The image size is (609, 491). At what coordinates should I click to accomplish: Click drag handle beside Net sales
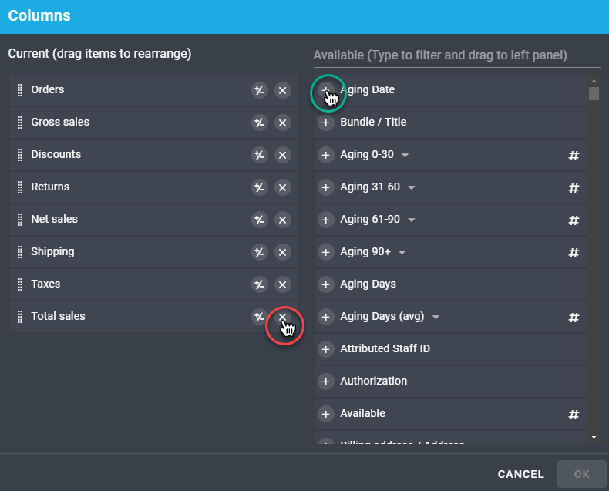coord(20,220)
